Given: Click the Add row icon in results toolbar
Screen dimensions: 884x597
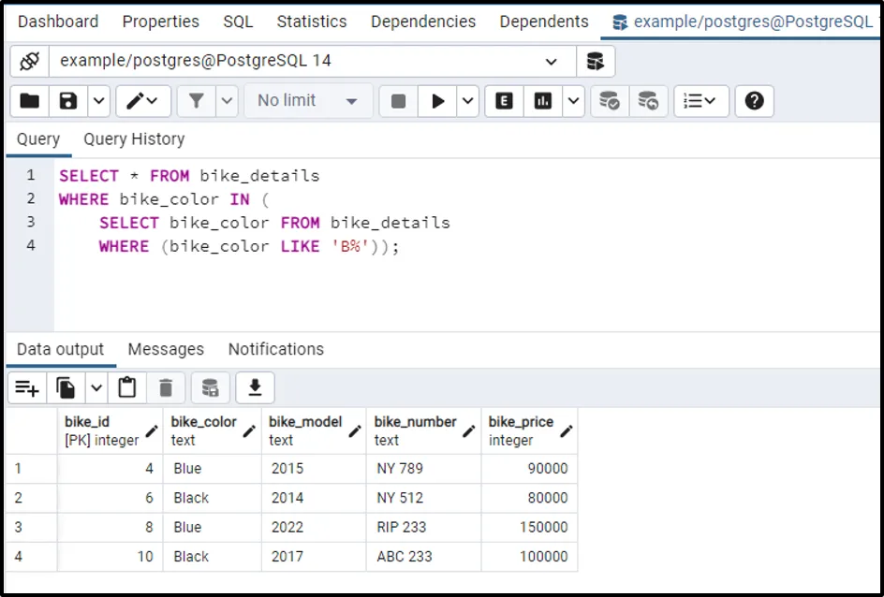Looking at the screenshot, I should coord(27,387).
